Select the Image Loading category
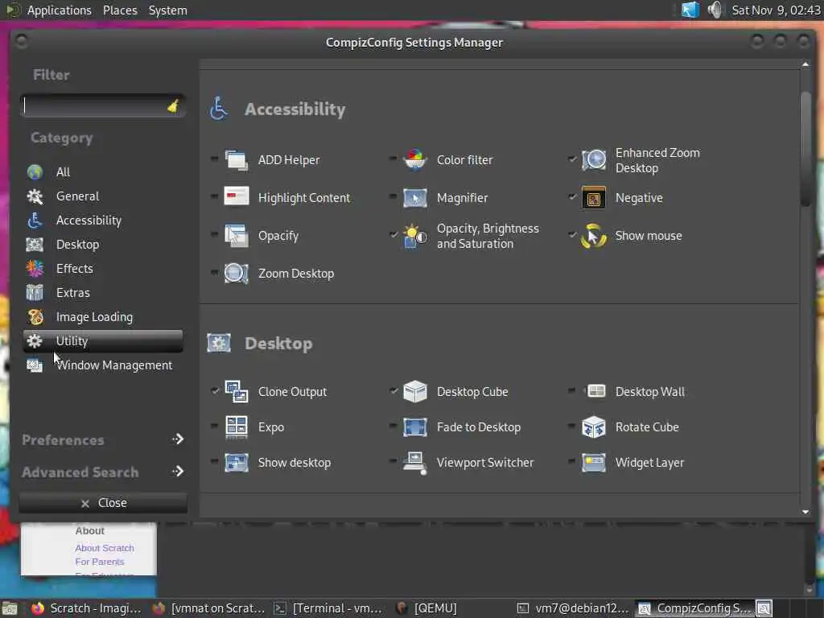 pos(103,317)
